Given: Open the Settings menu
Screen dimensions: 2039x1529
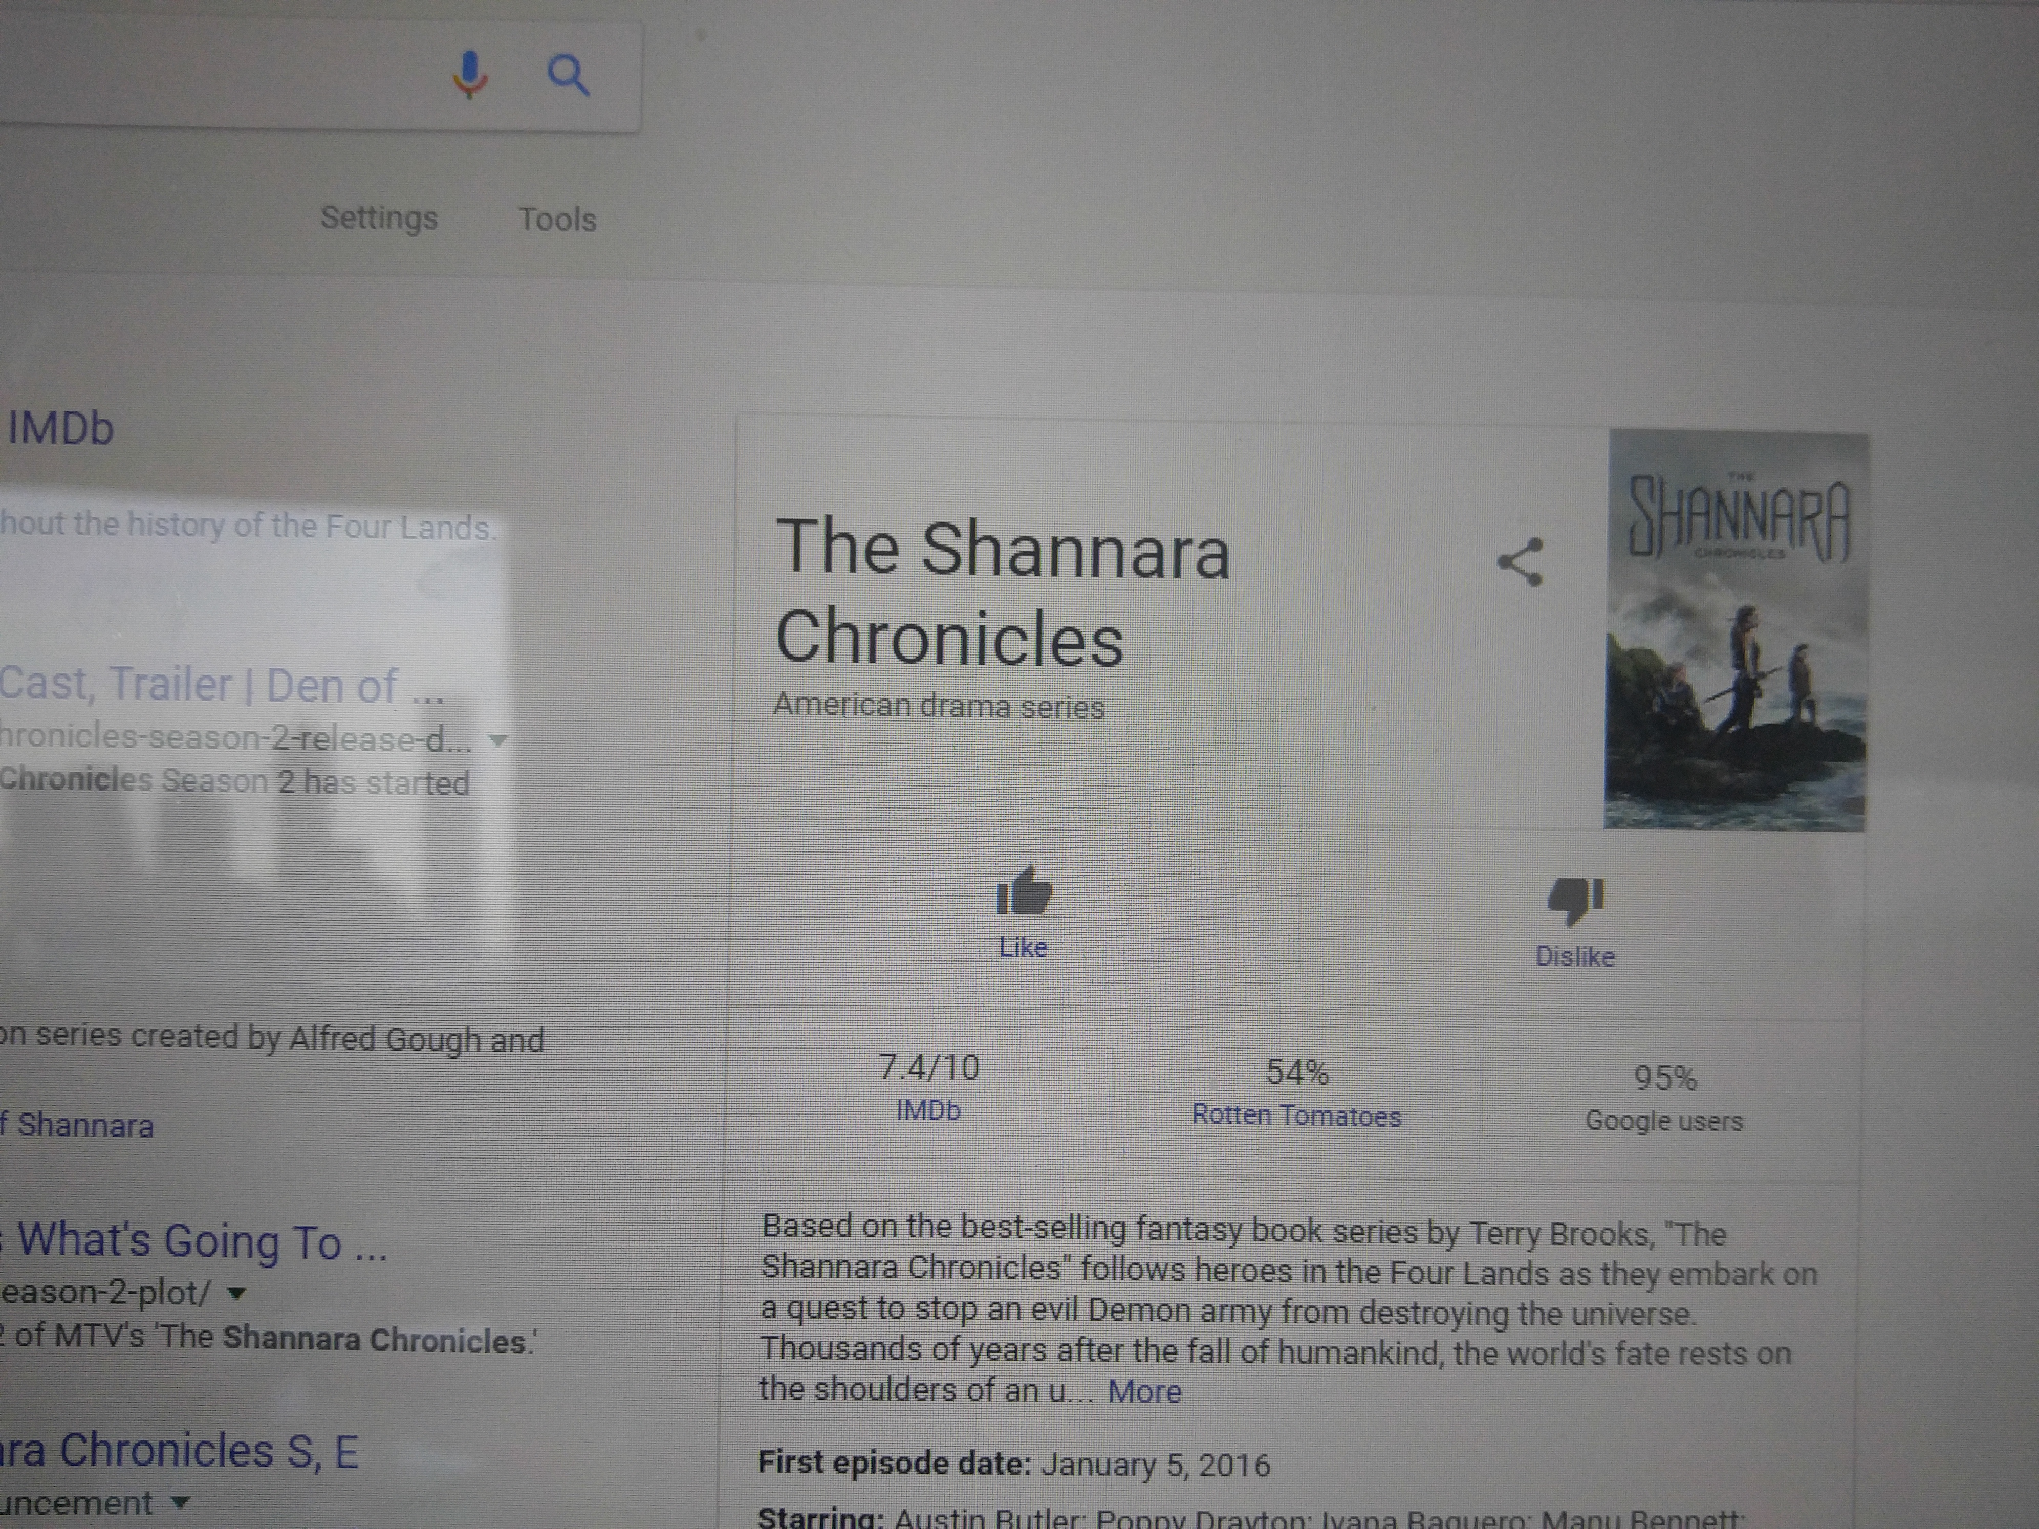Looking at the screenshot, I should (379, 219).
